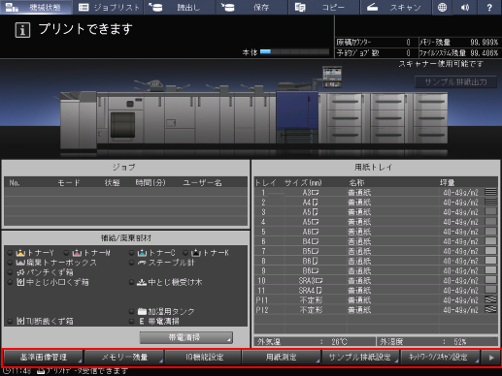Open the 読出し (recall) tab
This screenshot has height=376, width=502.
point(180,7)
